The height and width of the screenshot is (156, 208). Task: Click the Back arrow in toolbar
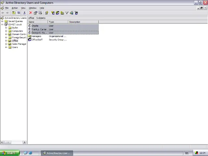(x=3, y=13)
